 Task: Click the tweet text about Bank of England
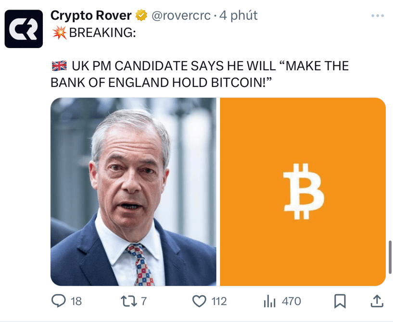tap(200, 74)
